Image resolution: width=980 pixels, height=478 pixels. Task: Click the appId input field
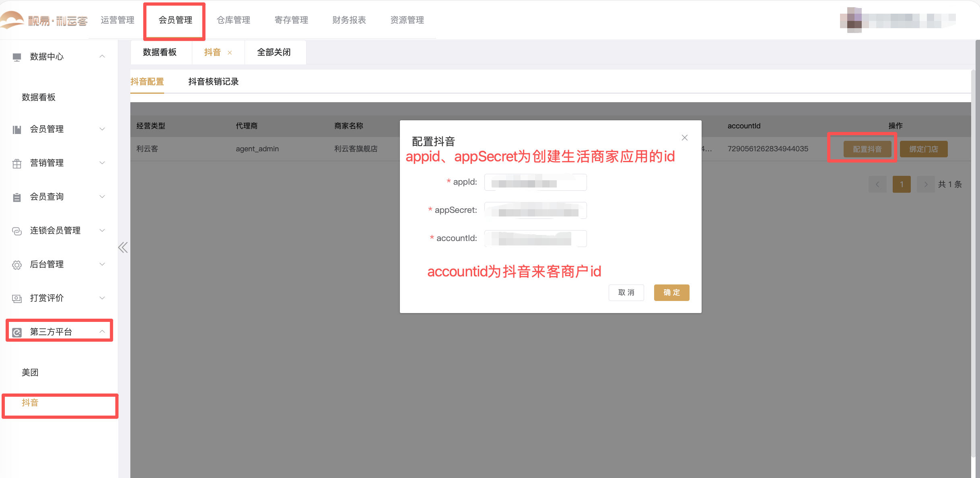click(x=535, y=182)
